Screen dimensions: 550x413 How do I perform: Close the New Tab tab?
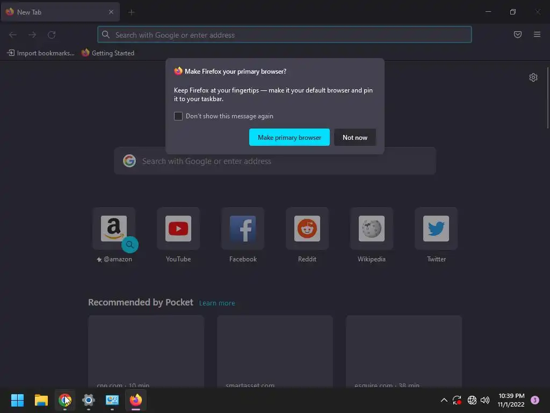(111, 12)
